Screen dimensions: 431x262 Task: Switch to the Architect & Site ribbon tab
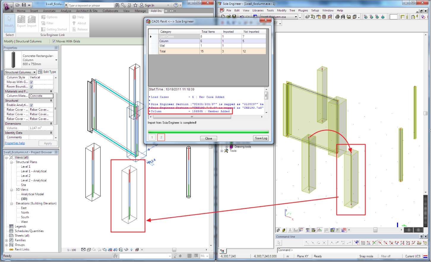point(87,10)
